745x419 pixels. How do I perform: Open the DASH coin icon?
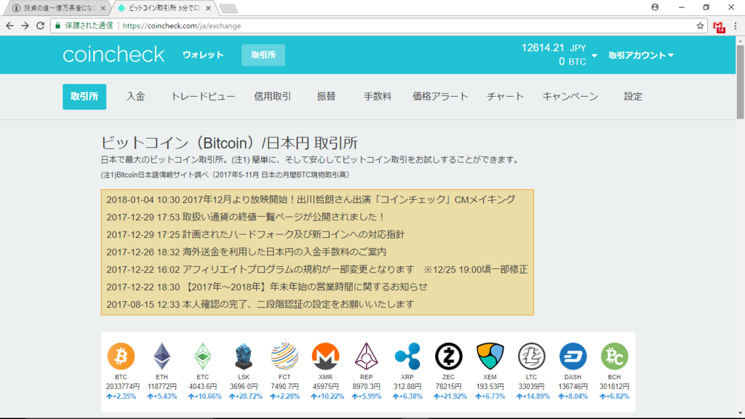[x=573, y=356]
